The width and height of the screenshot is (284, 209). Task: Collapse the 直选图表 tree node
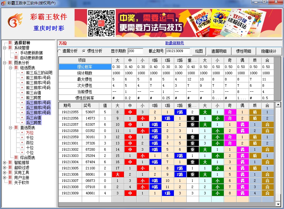[11, 128]
